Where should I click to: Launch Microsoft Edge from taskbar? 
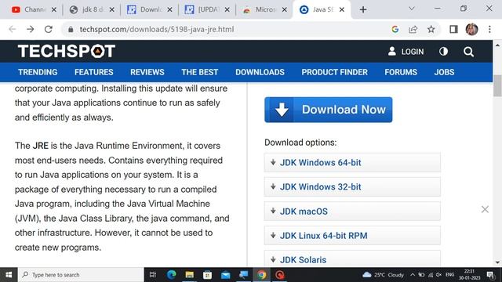[171, 275]
